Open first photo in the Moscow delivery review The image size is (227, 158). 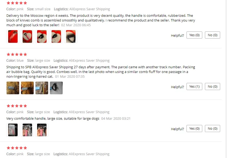(13, 37)
